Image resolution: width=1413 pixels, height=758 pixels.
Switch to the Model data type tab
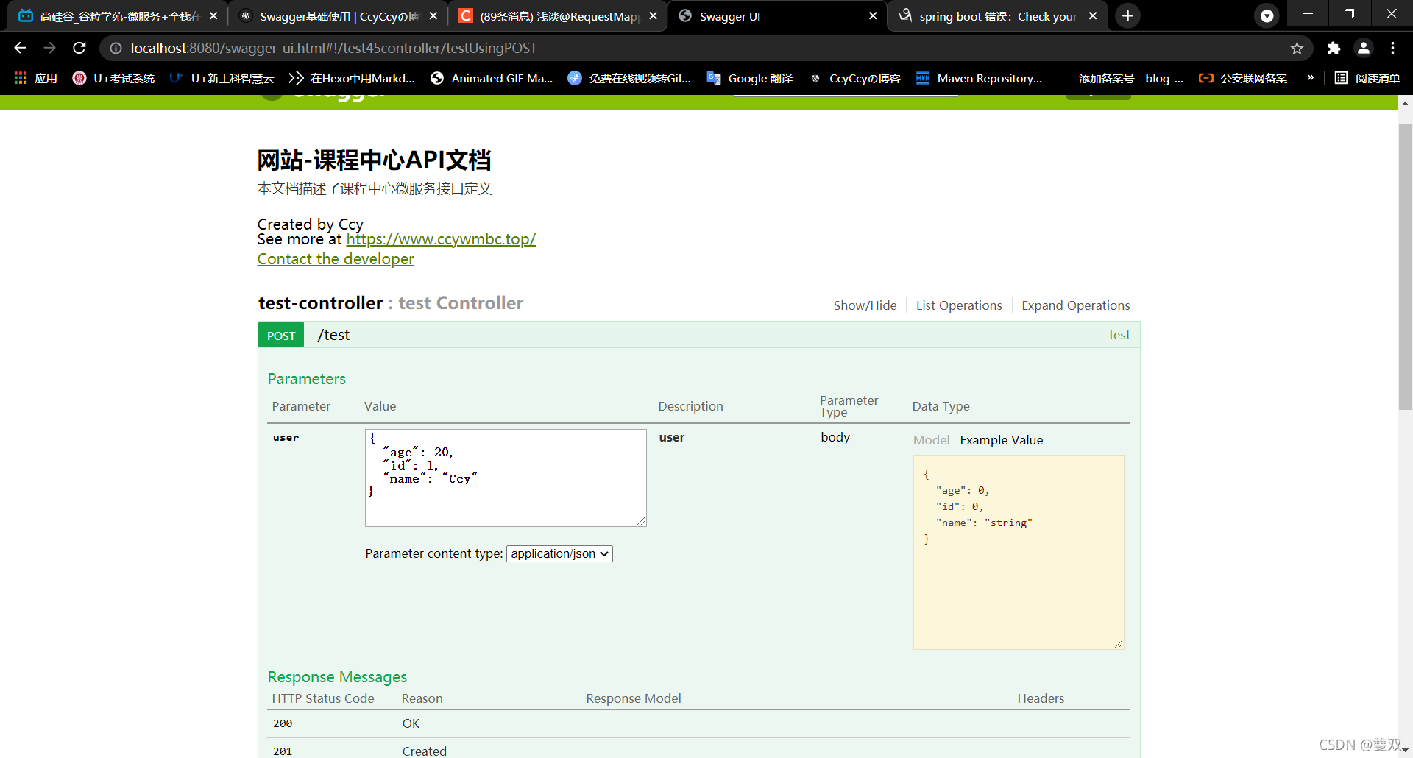click(931, 440)
